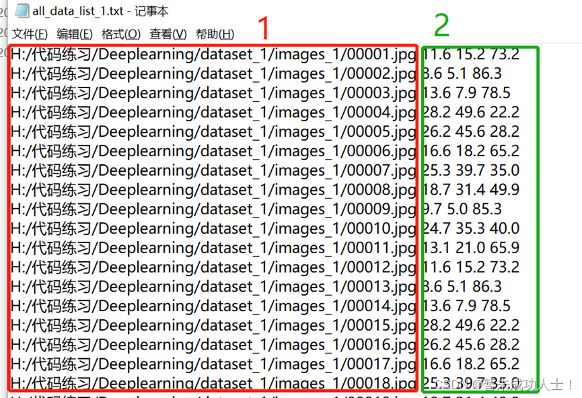Screen dimensions: 582x398
Task: Open the 帮助(H) menu
Action: click(215, 34)
